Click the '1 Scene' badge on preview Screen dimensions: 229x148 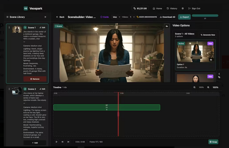[59, 26]
